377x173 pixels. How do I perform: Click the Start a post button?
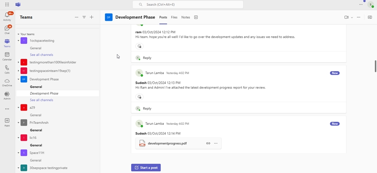coord(146,168)
